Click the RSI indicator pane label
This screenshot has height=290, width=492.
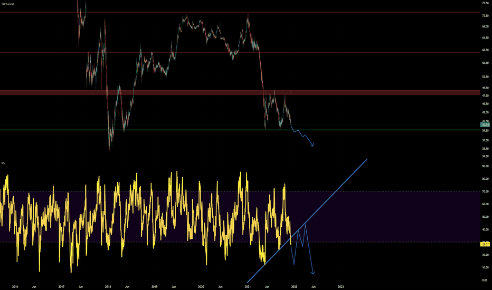[4, 163]
